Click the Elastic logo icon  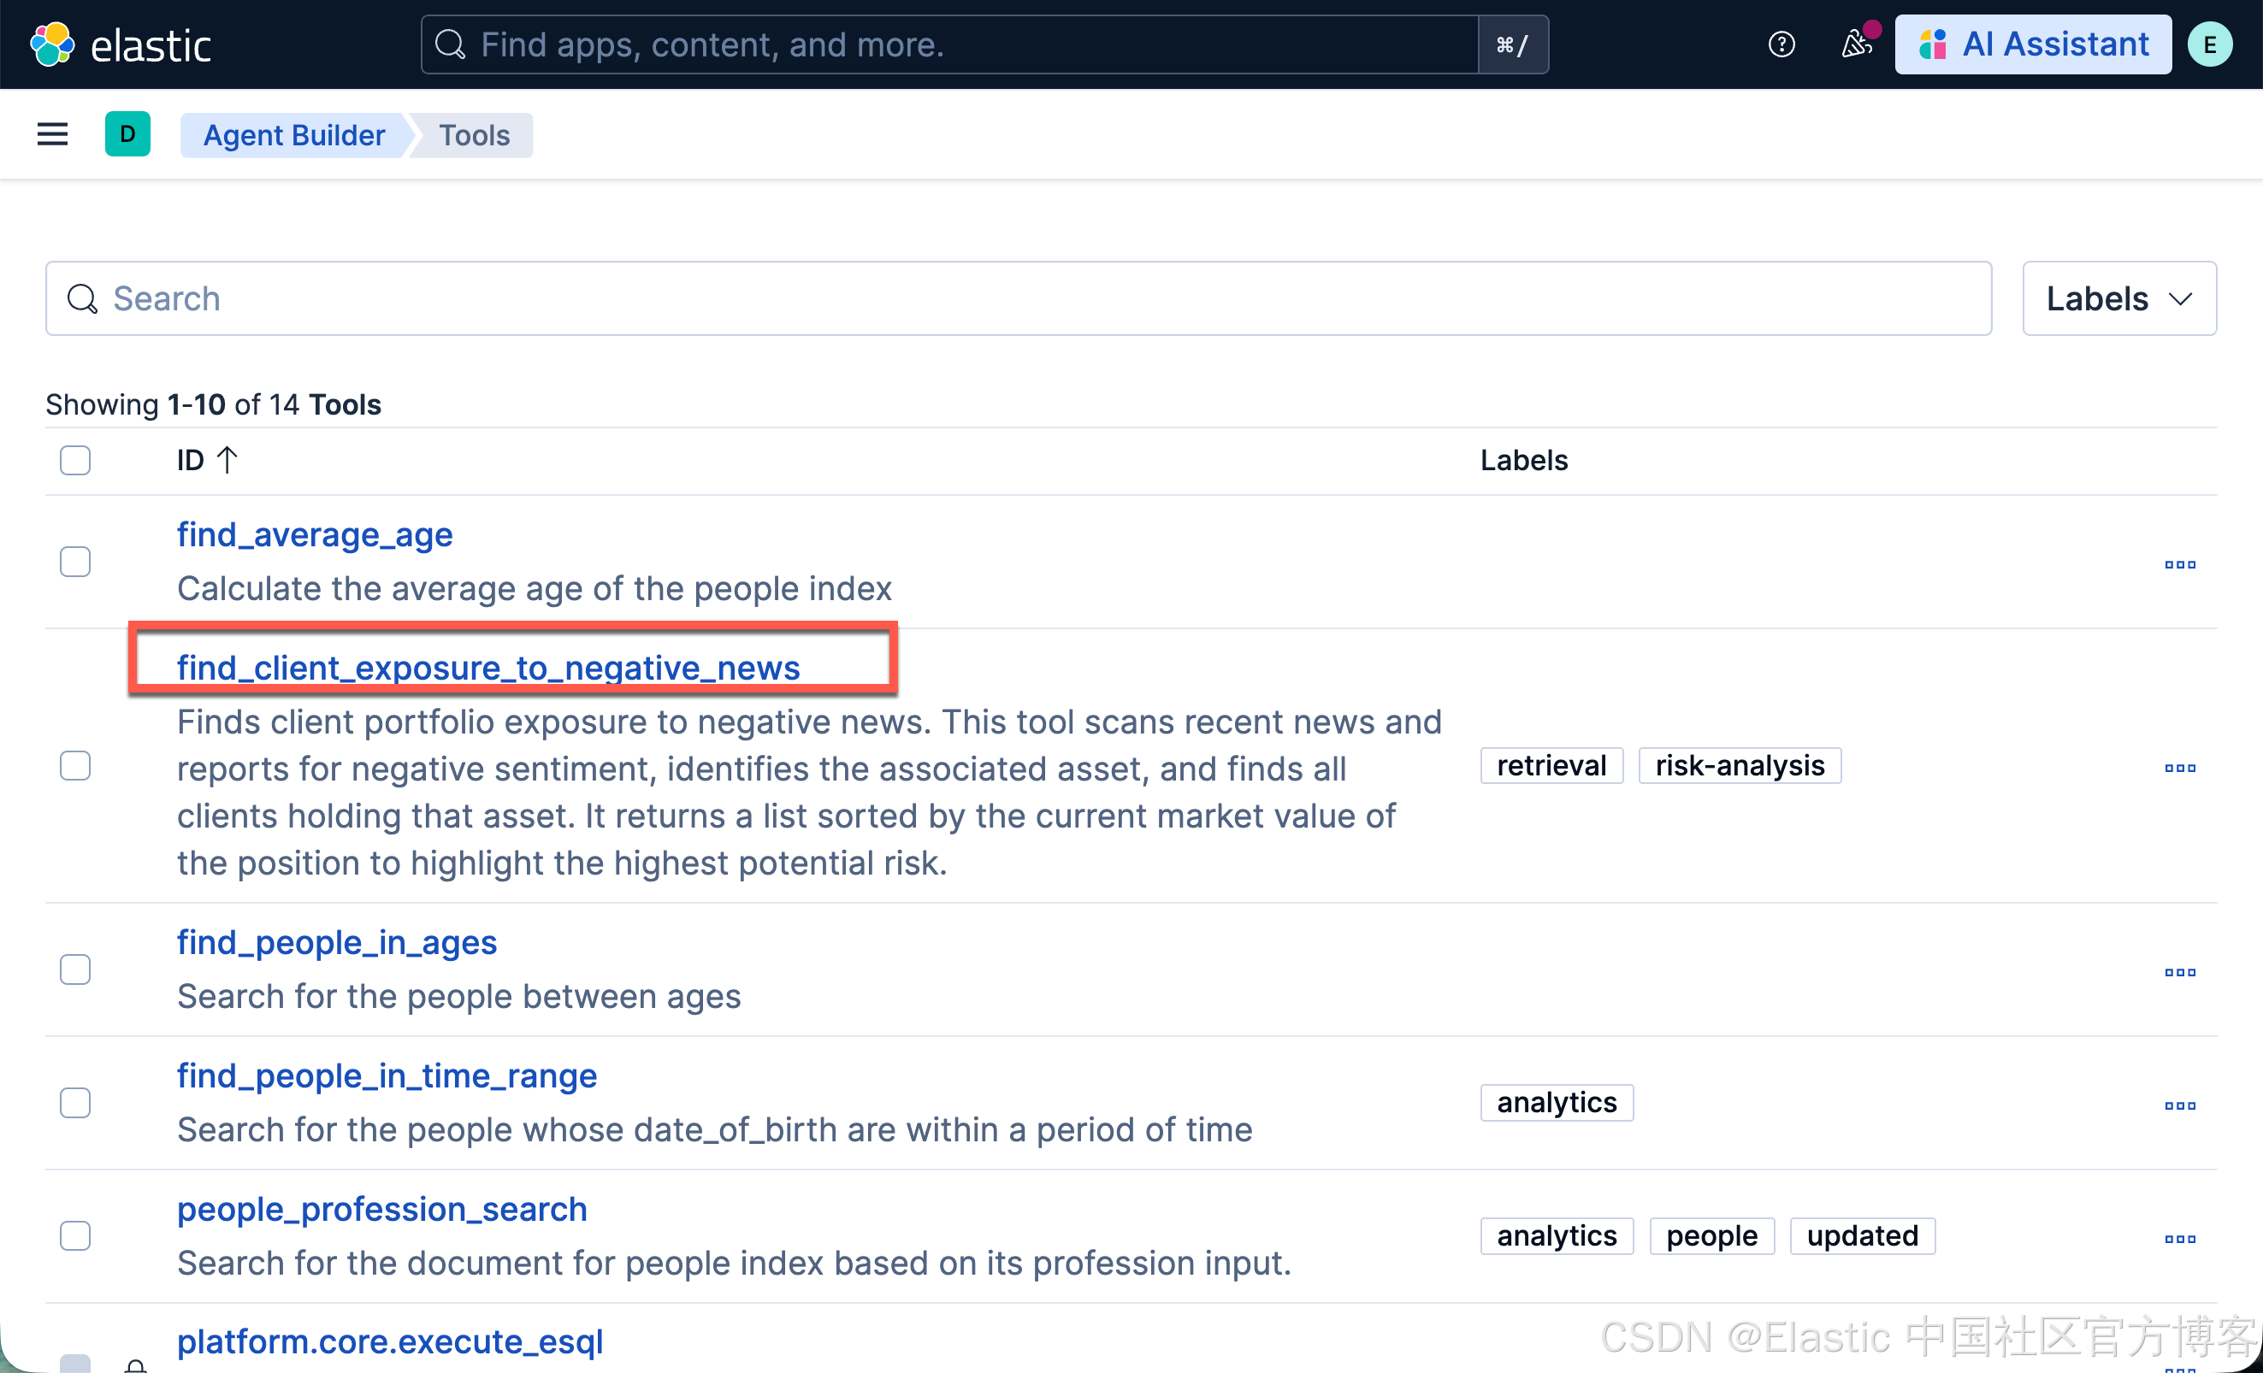pos(51,44)
